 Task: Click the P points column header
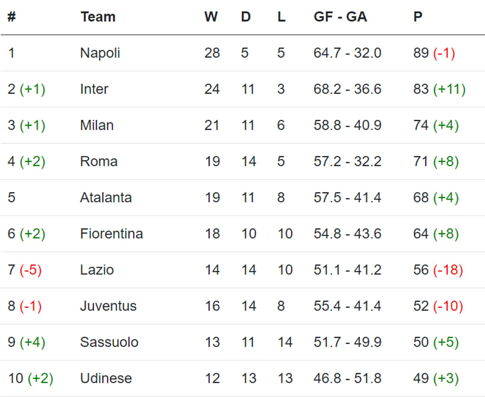click(x=418, y=17)
